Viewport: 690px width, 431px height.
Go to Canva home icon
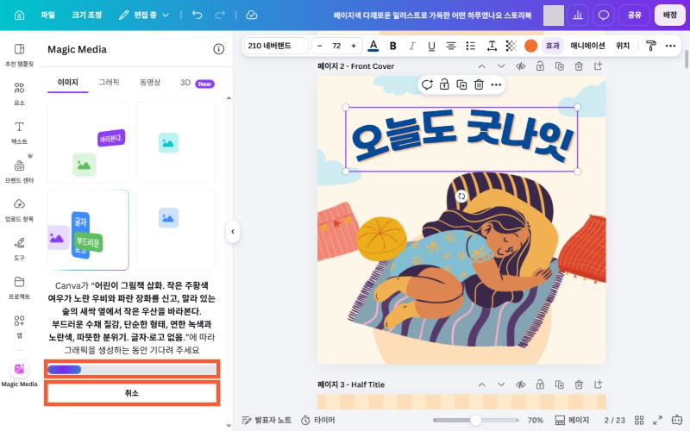19,16
